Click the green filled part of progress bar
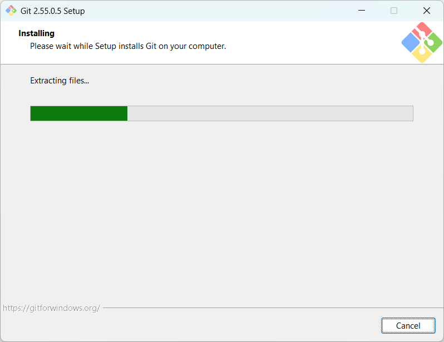The height and width of the screenshot is (342, 444). tap(79, 113)
